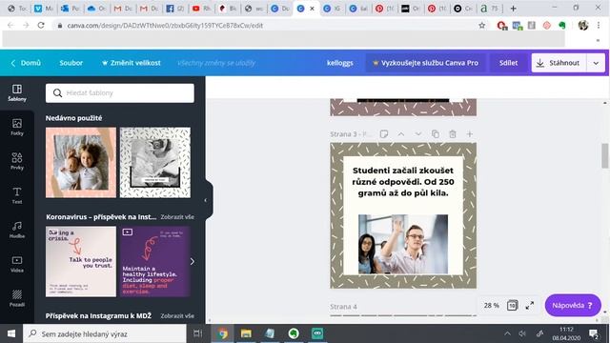Expand the Stáhnout download options arrow
The height and width of the screenshot is (343, 610).
click(596, 63)
